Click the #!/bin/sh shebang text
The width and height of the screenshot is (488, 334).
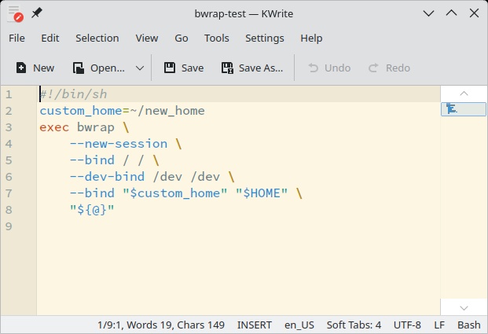pyautogui.click(x=73, y=94)
